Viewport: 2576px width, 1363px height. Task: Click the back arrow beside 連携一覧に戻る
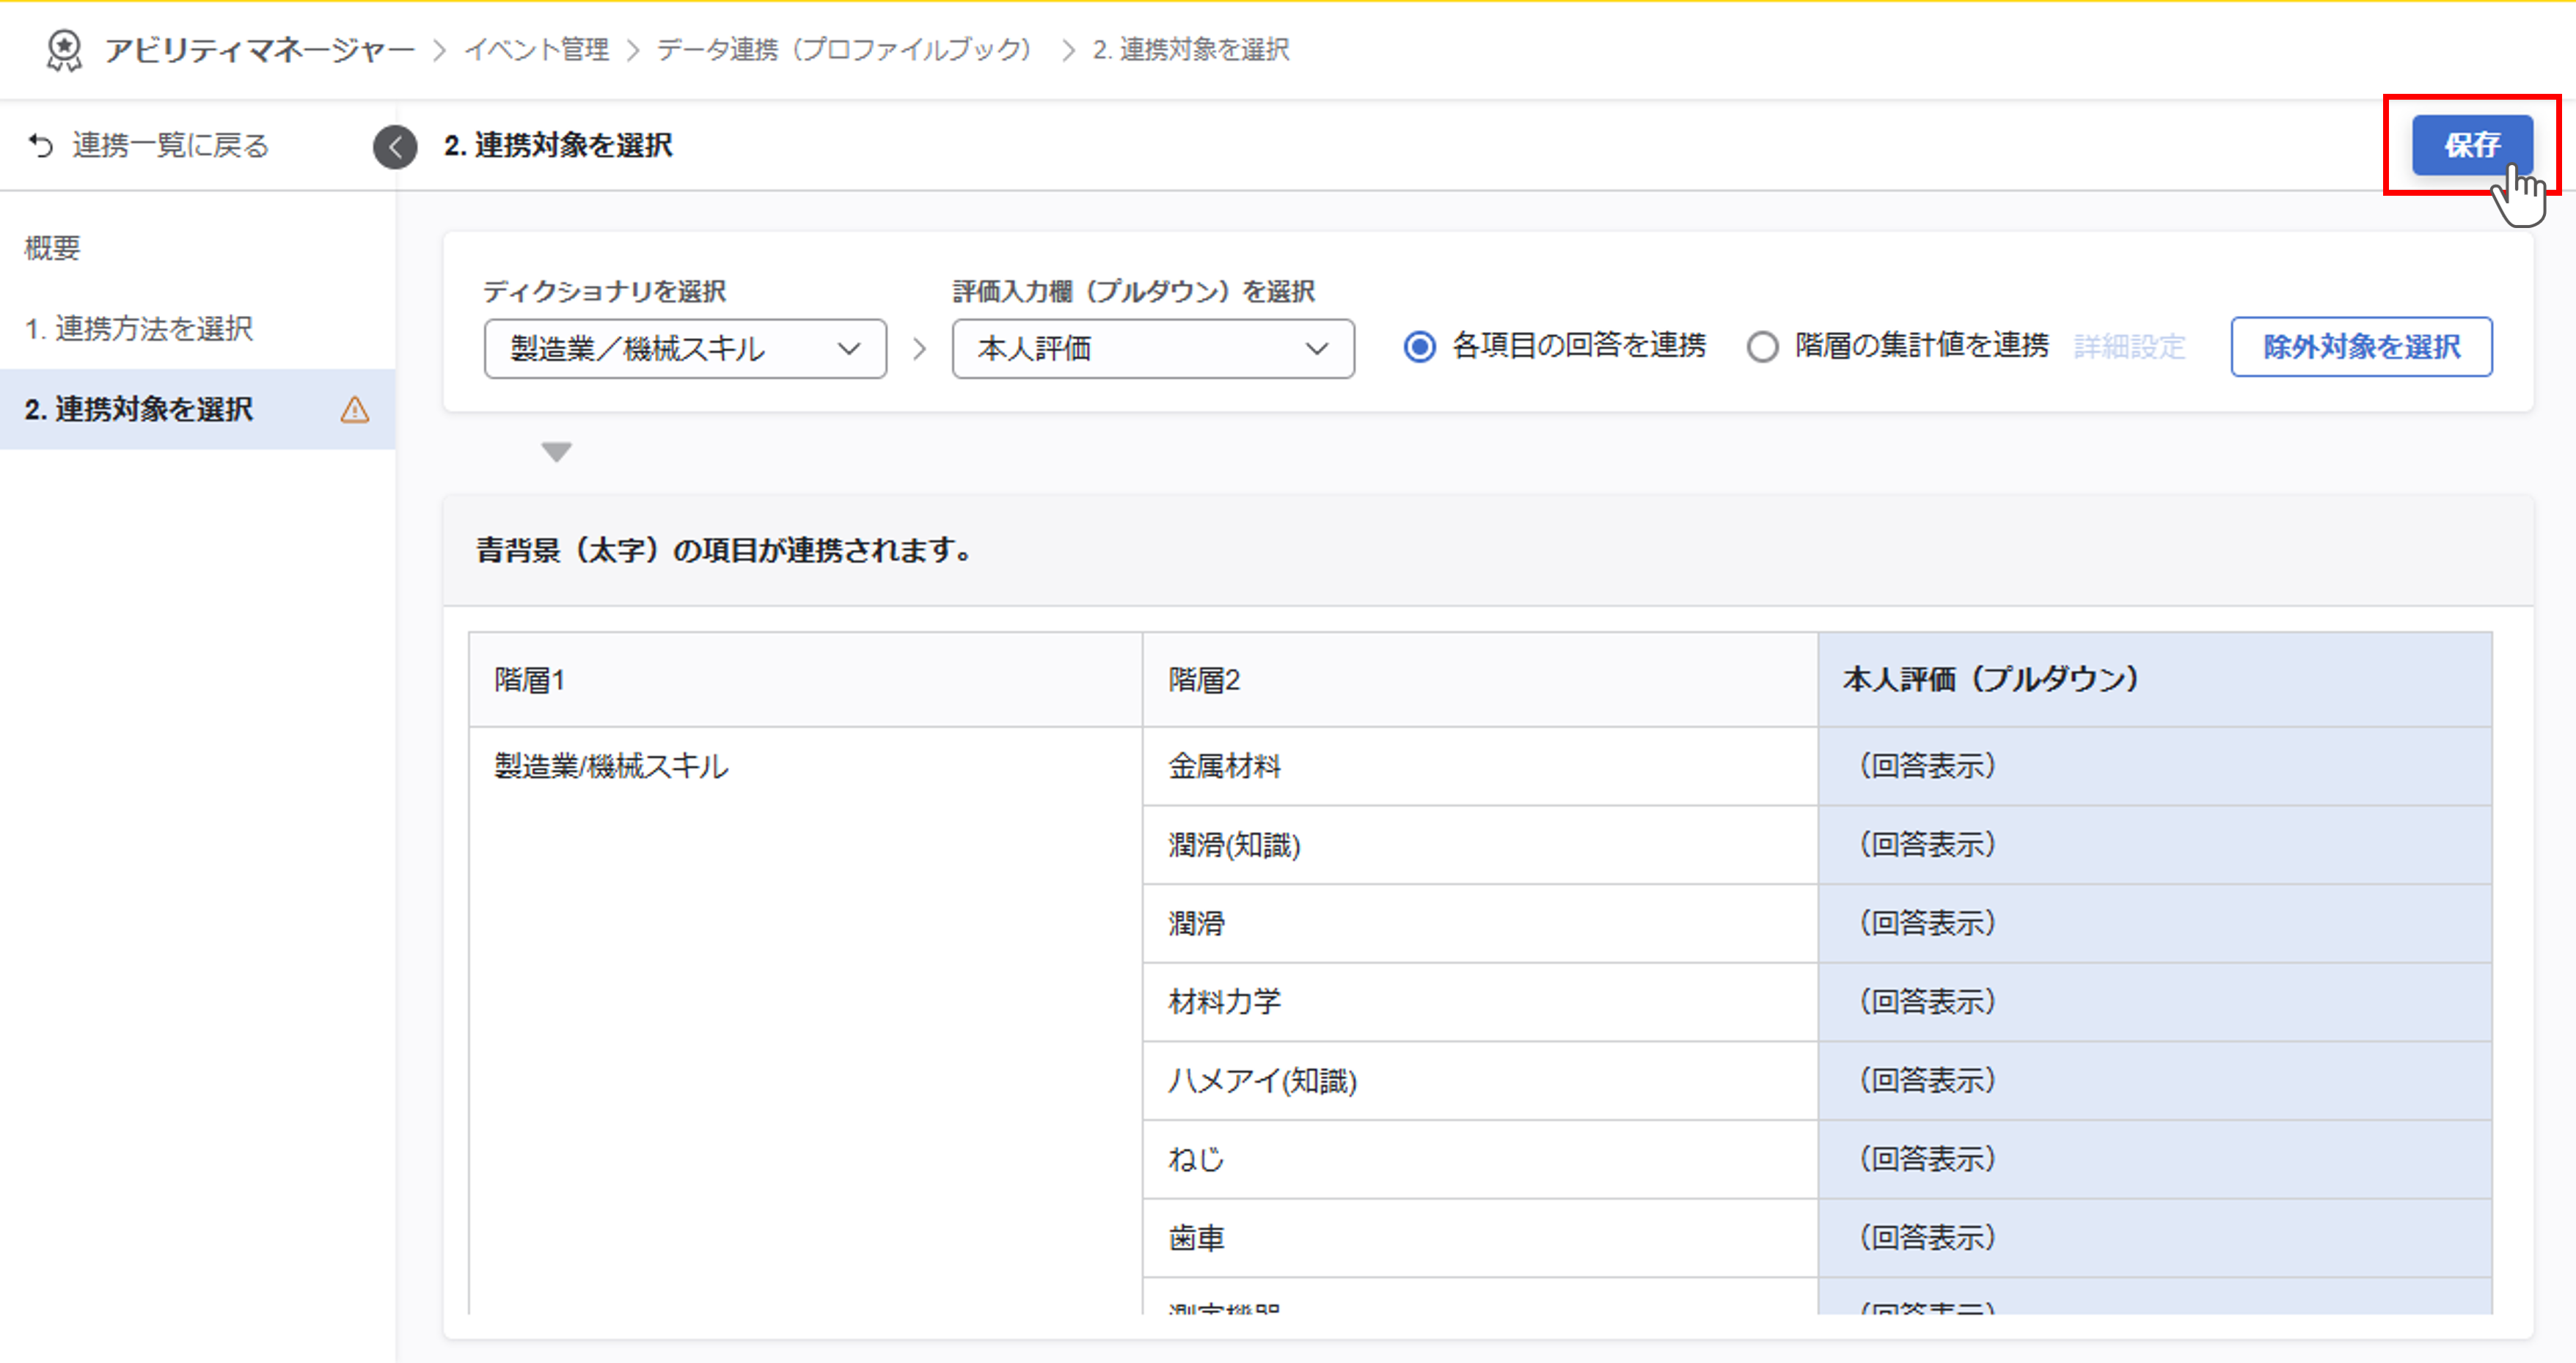tap(41, 146)
